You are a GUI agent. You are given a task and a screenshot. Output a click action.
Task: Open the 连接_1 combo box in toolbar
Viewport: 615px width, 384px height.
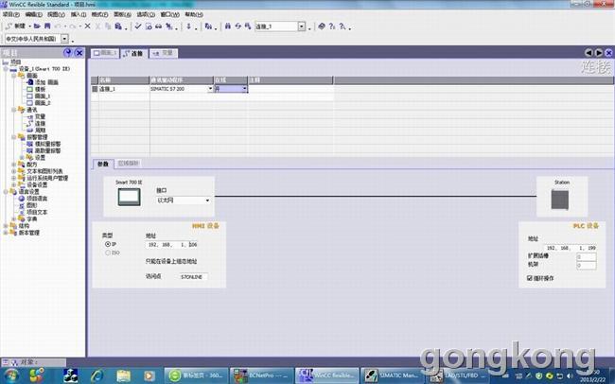(302, 26)
